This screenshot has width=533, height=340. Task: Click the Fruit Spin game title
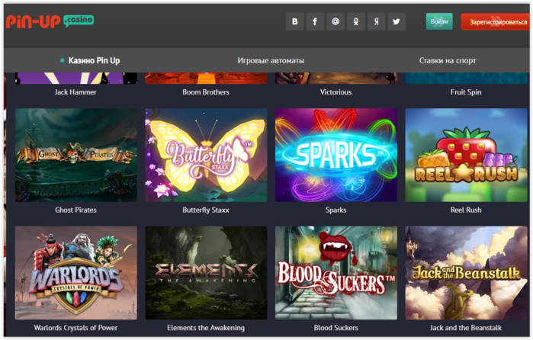pyautogui.click(x=466, y=92)
